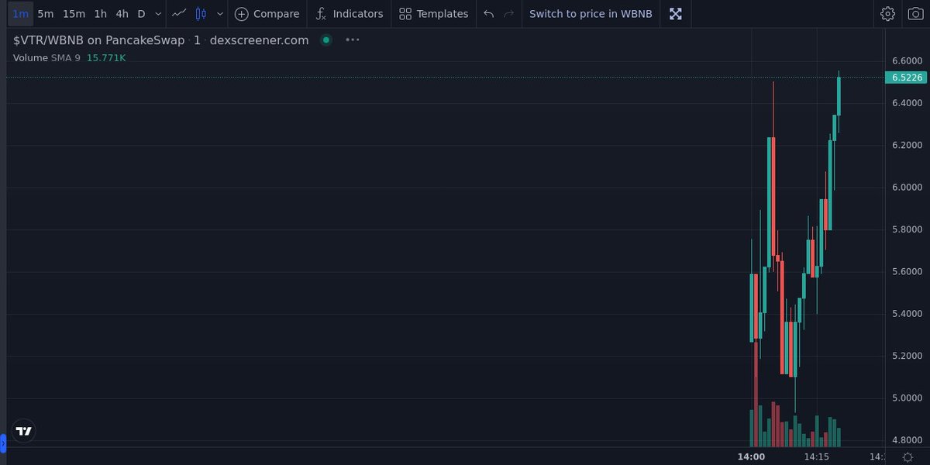
Task: Click the current price label 6.5226
Action: click(x=906, y=77)
